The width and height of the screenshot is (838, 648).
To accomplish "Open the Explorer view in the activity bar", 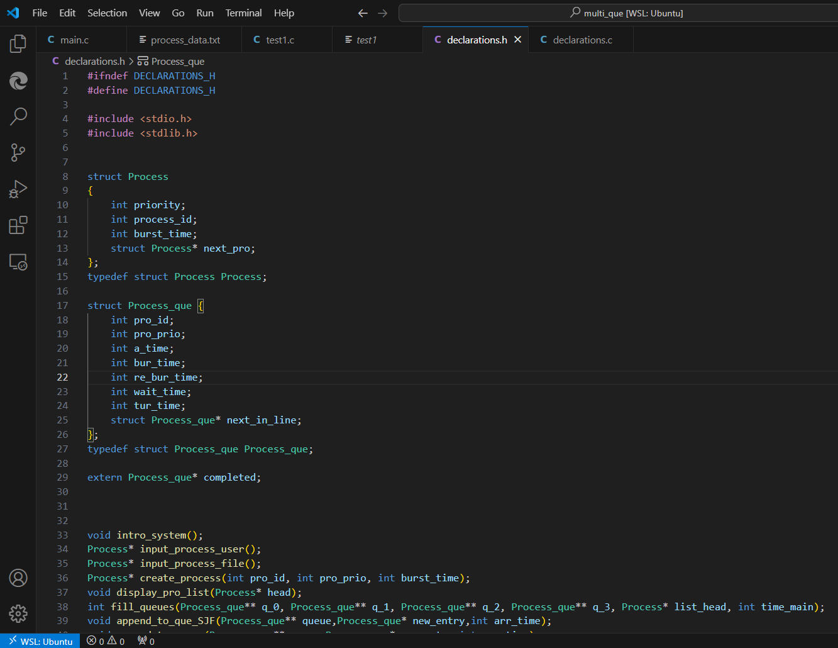I will coord(18,43).
